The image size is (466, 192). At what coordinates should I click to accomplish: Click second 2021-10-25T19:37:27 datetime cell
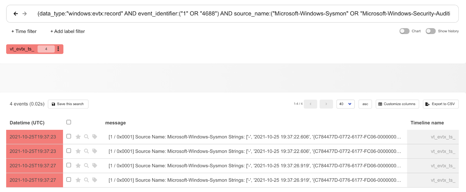[35, 180]
